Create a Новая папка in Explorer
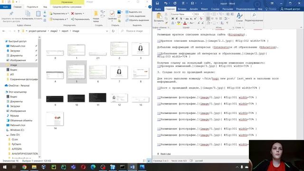This screenshot has width=304, height=171. coord(96,17)
